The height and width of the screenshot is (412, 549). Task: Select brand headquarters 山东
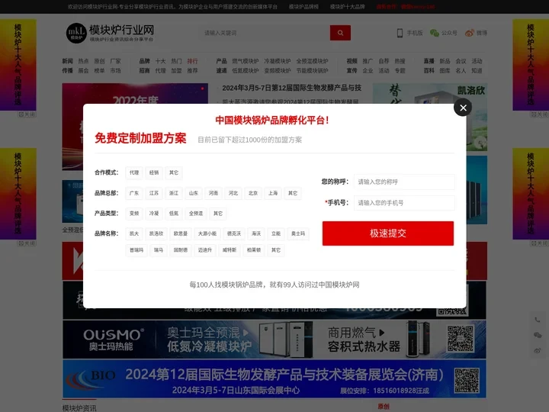pos(194,193)
